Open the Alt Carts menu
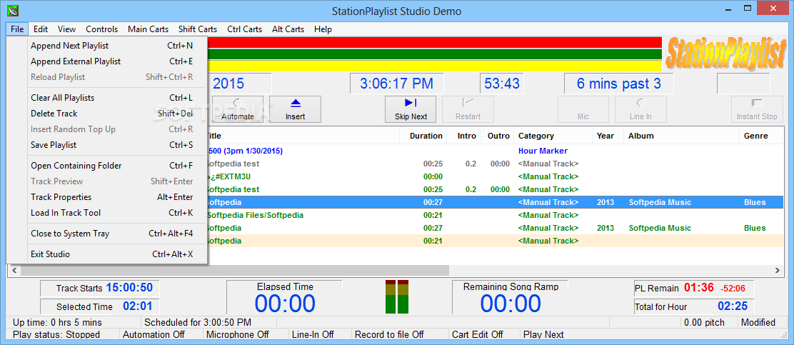This screenshot has width=794, height=345. [x=288, y=29]
